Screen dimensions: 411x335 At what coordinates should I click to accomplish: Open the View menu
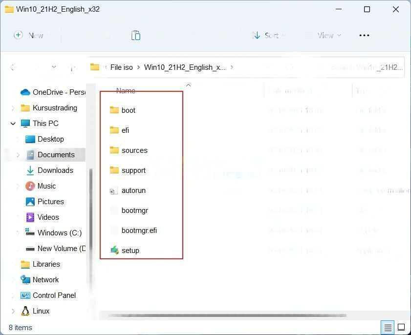[x=324, y=35]
